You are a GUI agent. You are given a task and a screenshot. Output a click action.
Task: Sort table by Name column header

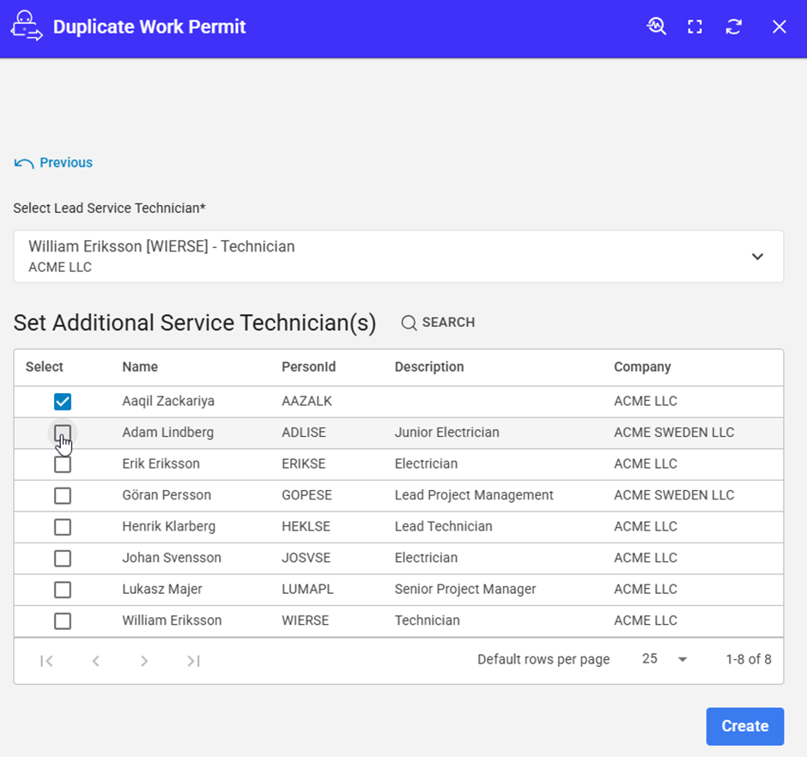140,367
